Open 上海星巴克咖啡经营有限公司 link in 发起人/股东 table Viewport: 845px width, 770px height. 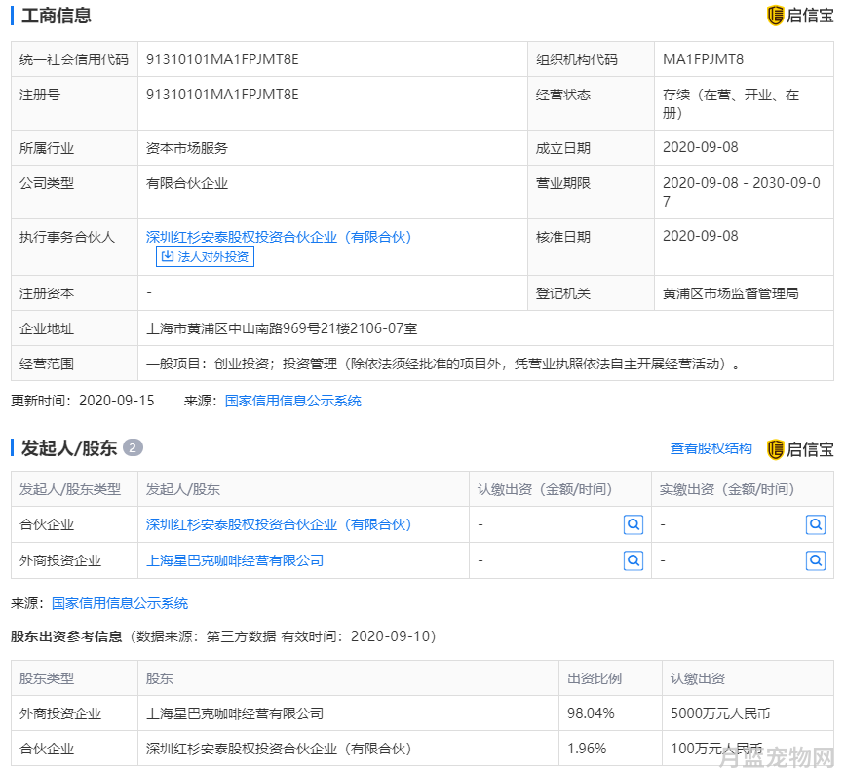235,561
